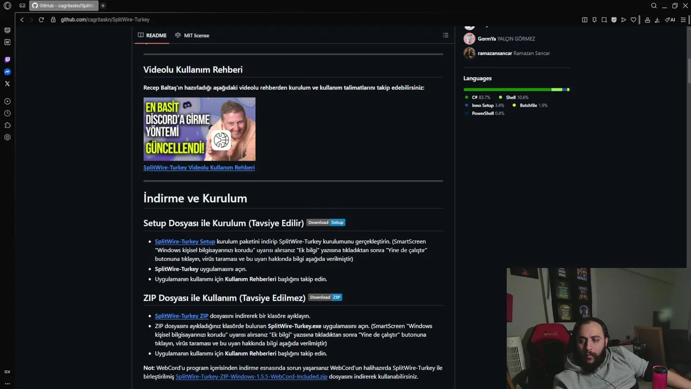Screen dimensions: 691x389
Task: Select the Batchfile 1.9% language entry
Action: [x=530, y=105]
